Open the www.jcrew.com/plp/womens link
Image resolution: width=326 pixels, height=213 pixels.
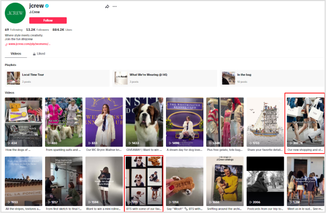[x=29, y=44]
